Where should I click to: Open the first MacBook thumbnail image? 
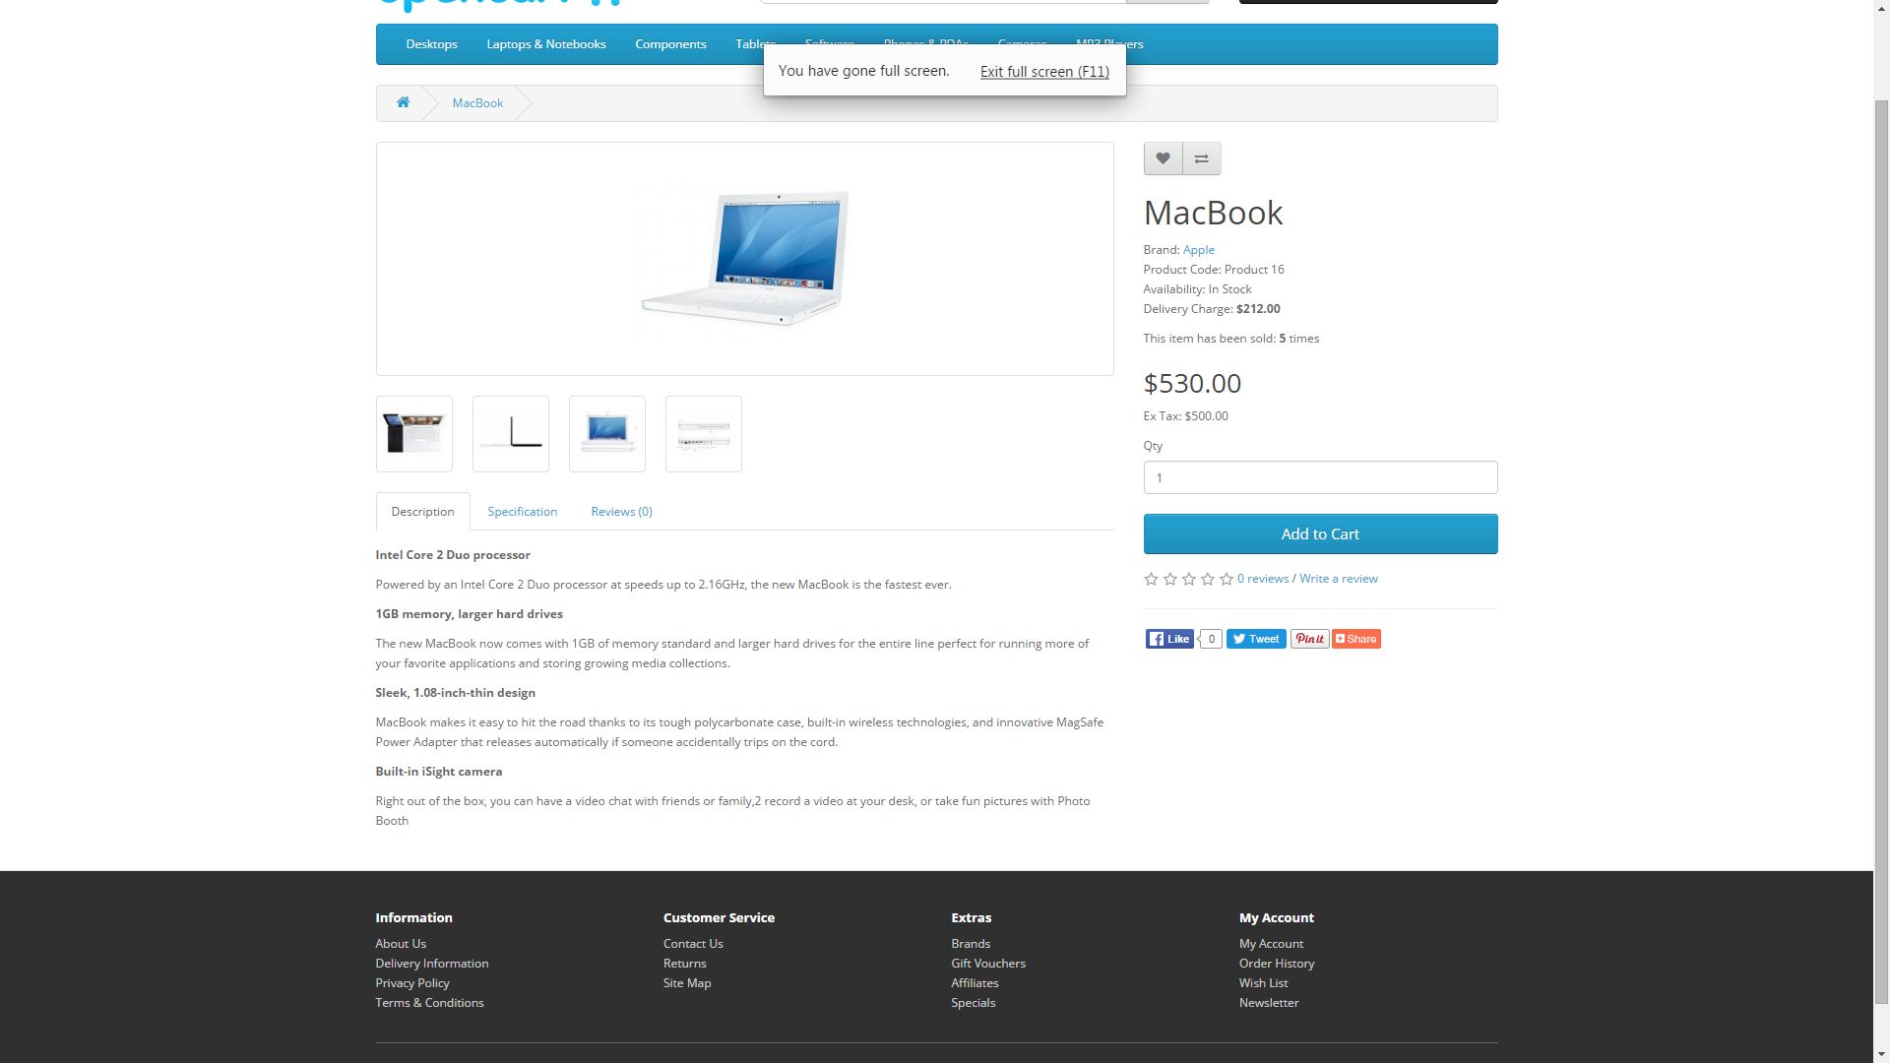414,434
